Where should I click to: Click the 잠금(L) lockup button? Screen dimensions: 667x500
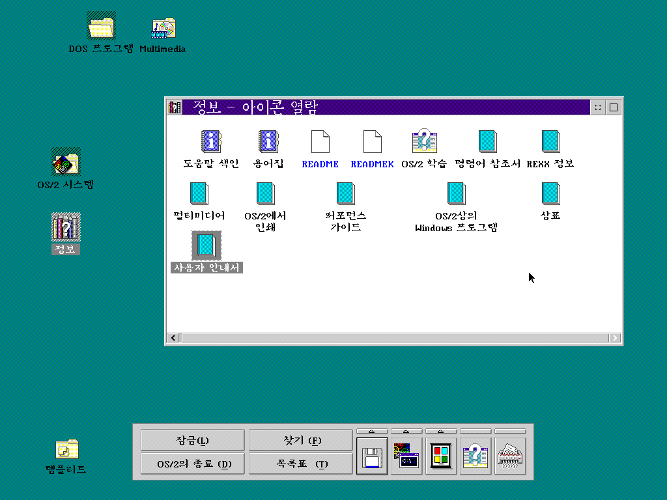coord(193,440)
